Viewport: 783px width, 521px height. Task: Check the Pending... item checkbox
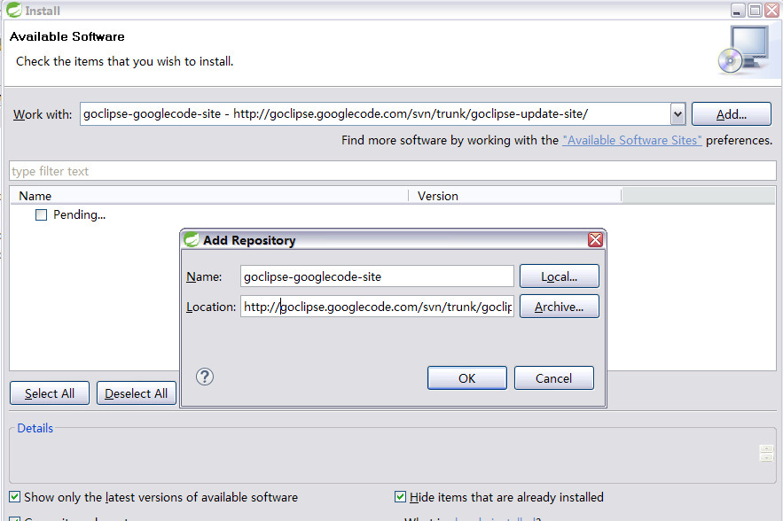pos(41,215)
